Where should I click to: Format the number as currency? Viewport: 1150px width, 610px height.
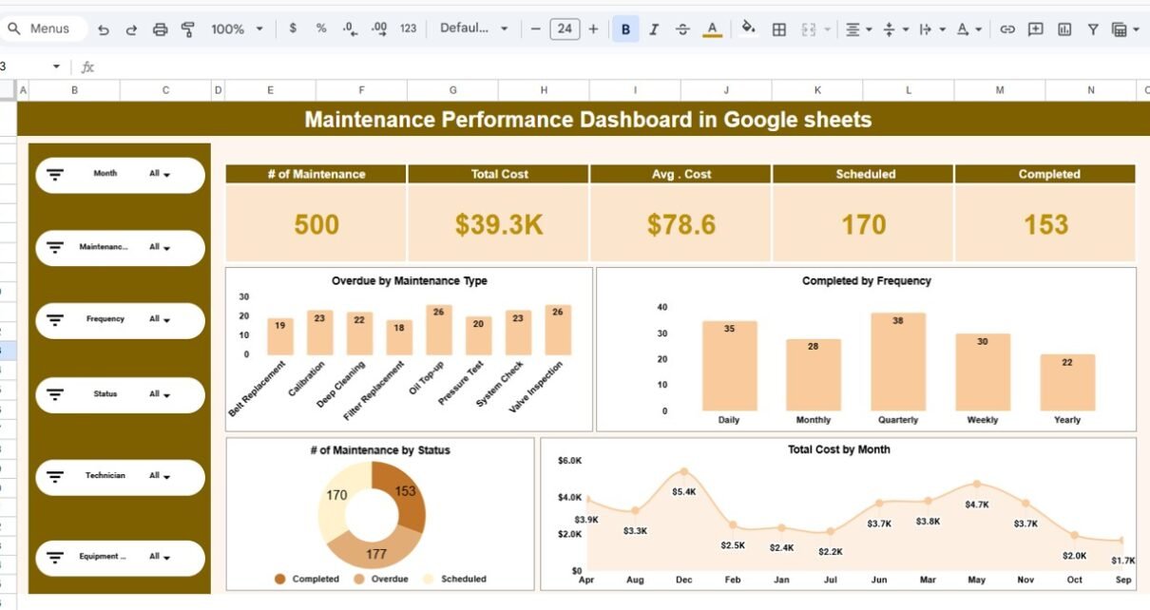pos(293,29)
